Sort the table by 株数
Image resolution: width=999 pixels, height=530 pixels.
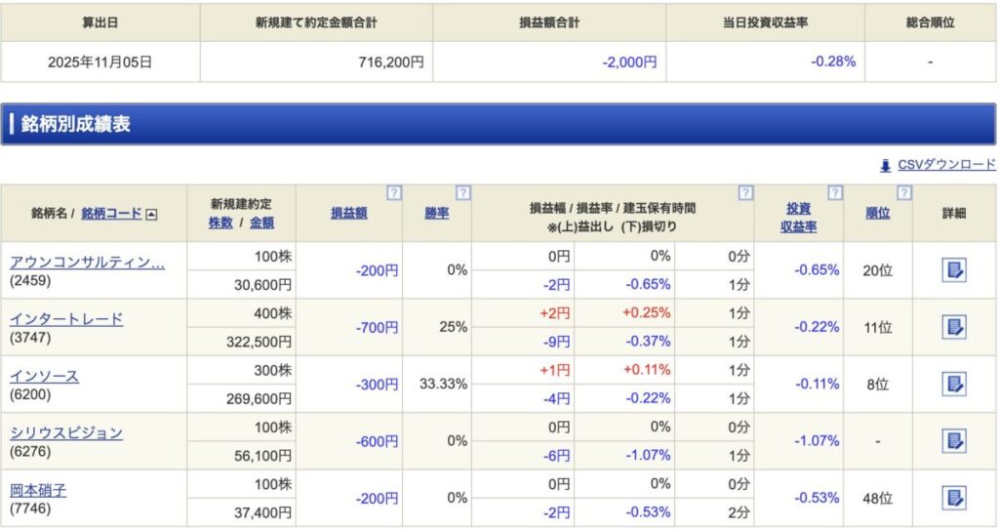pos(220,223)
